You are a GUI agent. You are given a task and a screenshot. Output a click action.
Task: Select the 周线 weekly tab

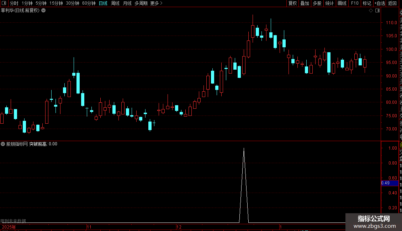click(x=115, y=3)
